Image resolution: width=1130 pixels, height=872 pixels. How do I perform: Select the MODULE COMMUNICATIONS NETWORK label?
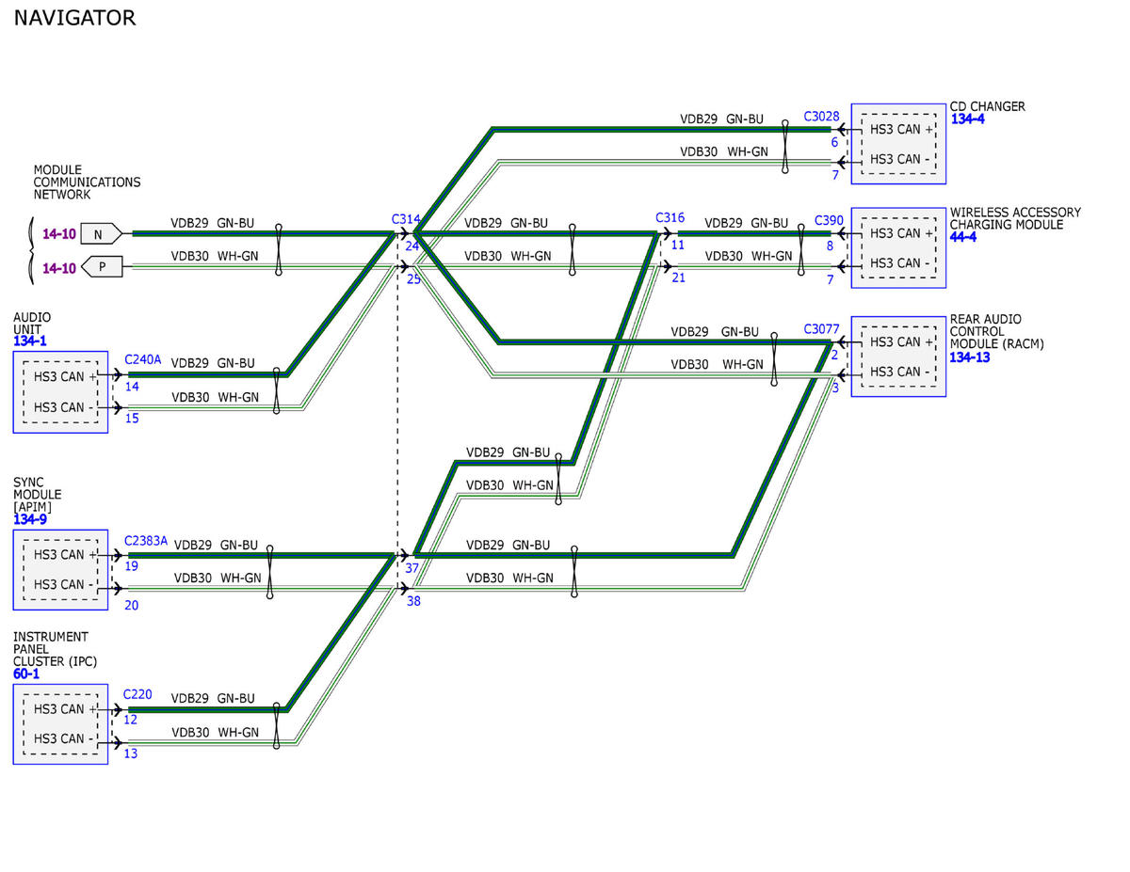(87, 182)
